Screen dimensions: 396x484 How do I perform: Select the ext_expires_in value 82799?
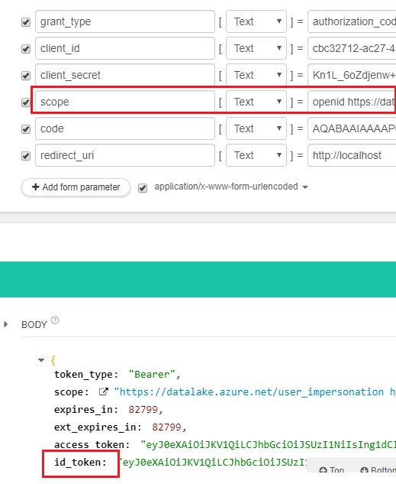[x=166, y=427]
